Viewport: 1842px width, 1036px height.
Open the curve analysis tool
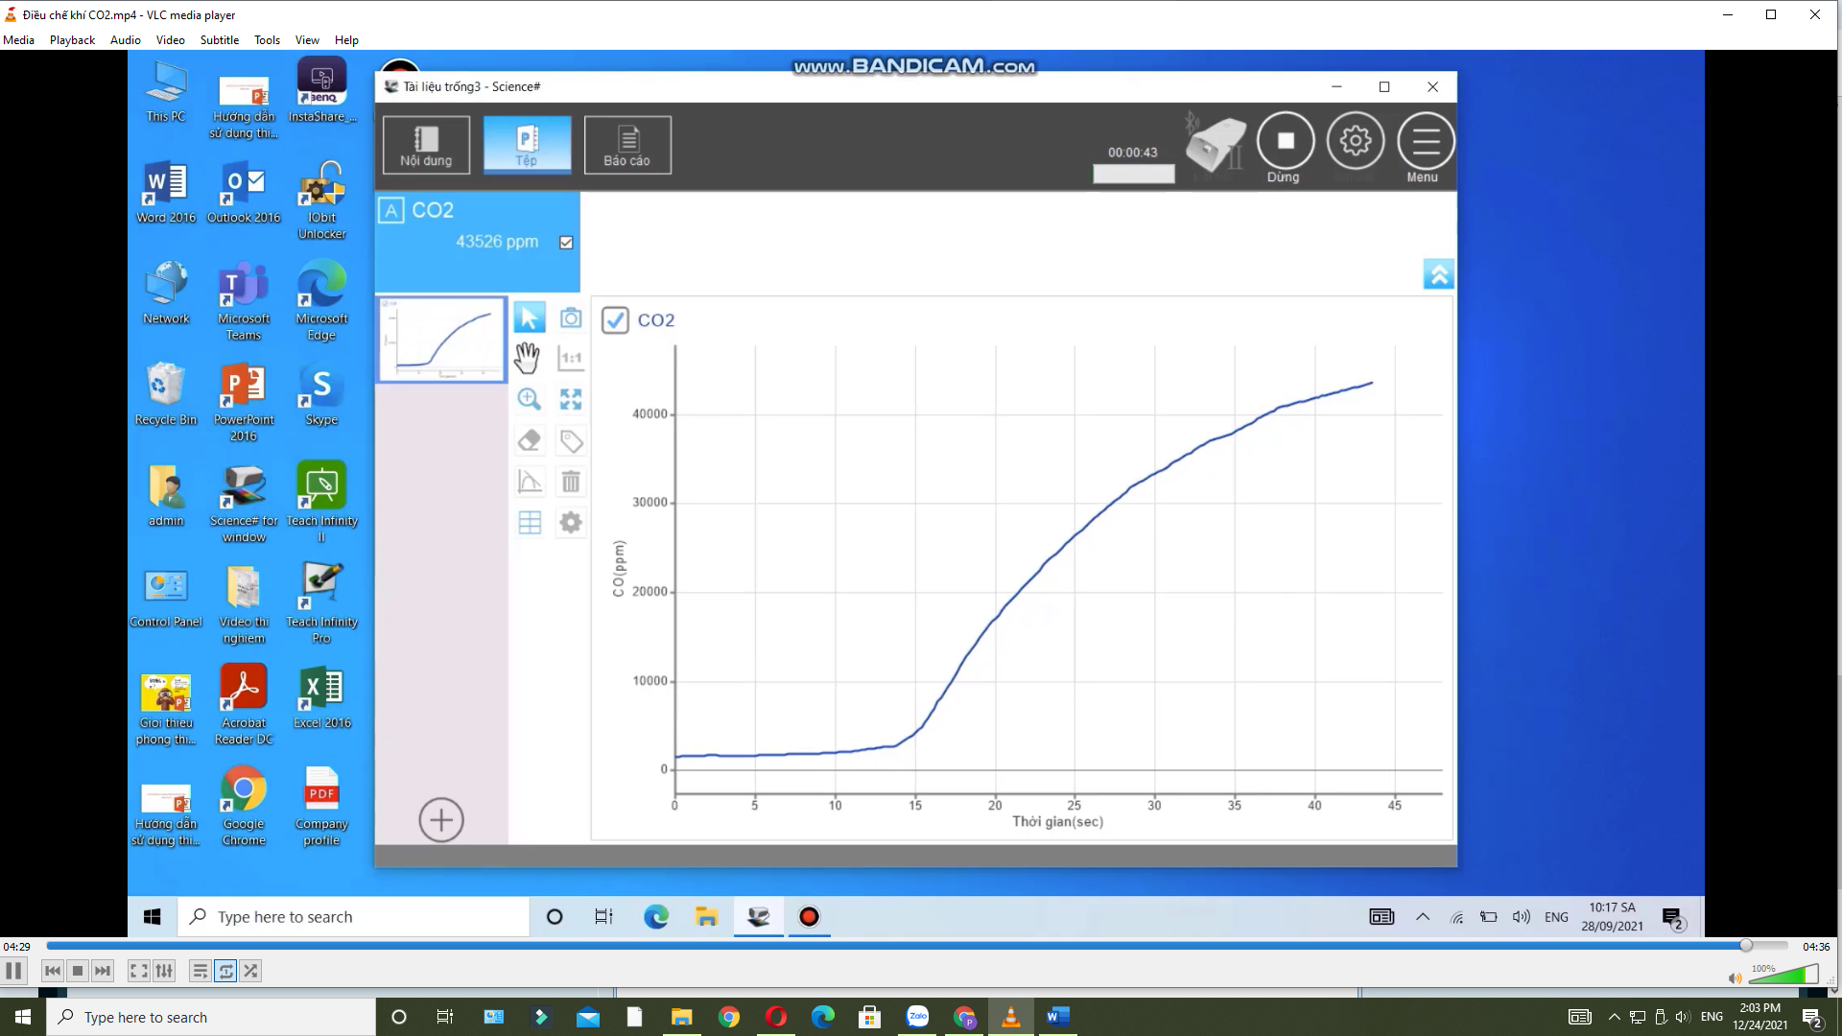pyautogui.click(x=529, y=482)
